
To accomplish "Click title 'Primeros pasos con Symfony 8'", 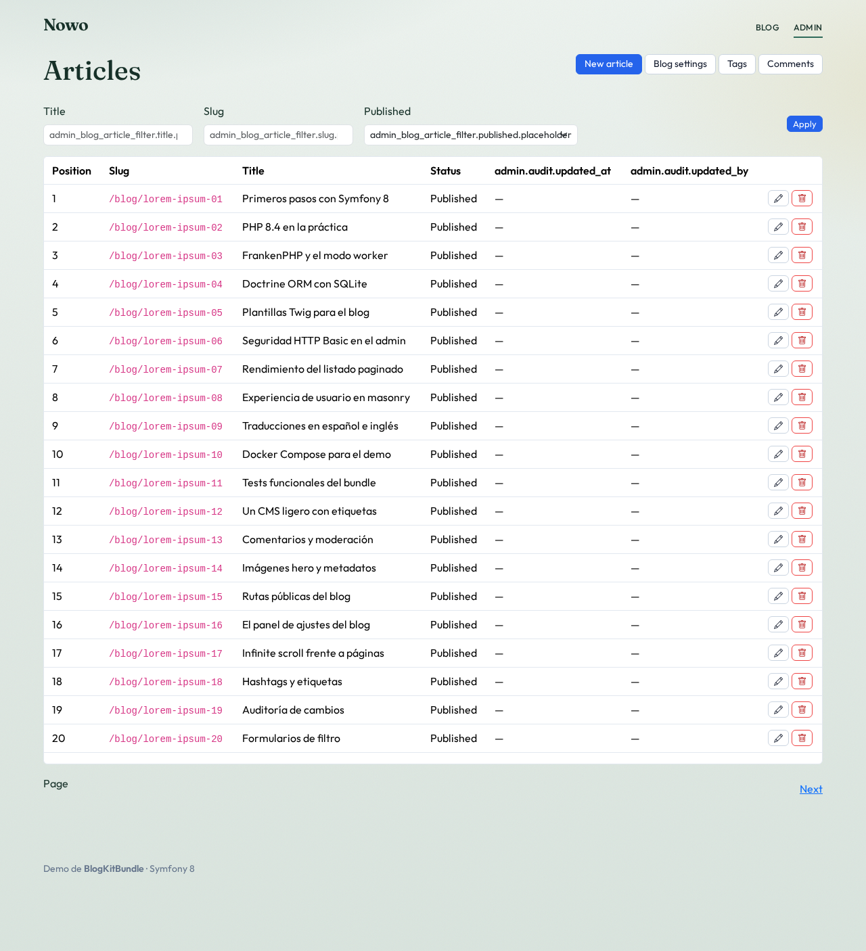I will click(315, 199).
